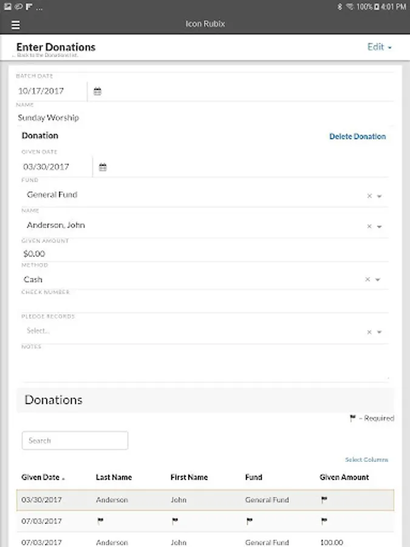Image resolution: width=410 pixels, height=547 pixels.
Task: Open the hamburger navigation menu
Action: [x=16, y=25]
